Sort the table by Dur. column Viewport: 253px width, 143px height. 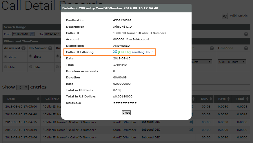(205, 99)
